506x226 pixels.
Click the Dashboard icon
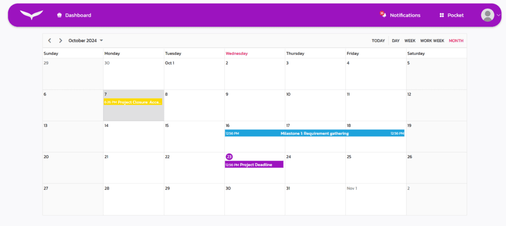[x=59, y=15]
